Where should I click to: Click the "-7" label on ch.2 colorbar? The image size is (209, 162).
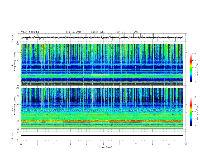[194, 126]
